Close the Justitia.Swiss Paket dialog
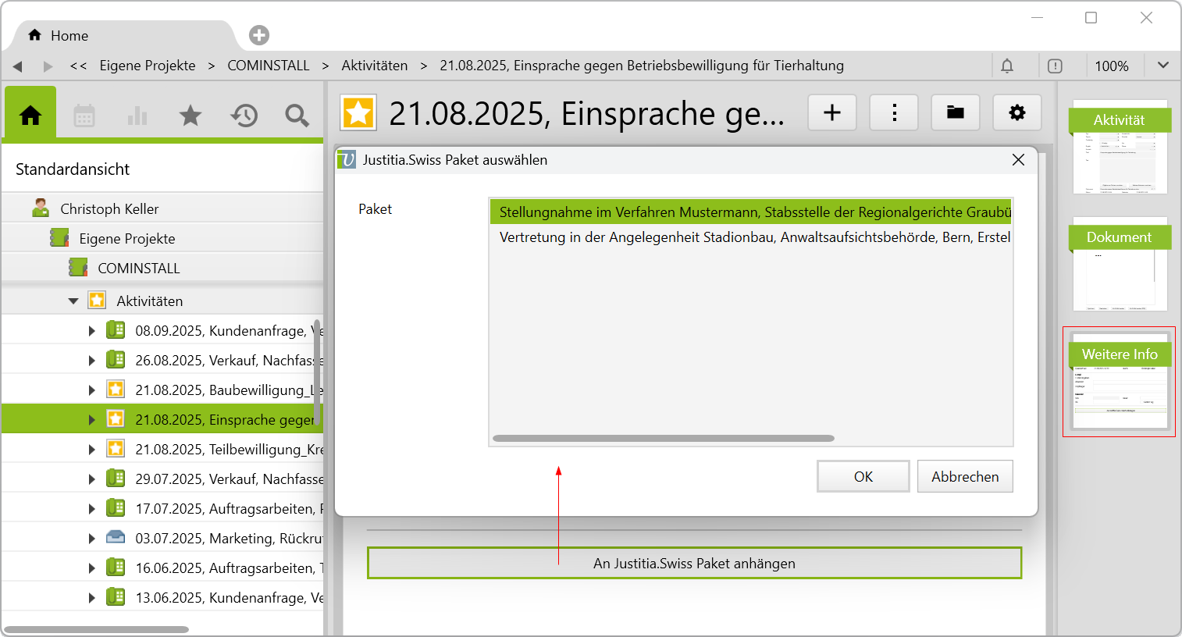Screen dimensions: 1182x637 point(1018,159)
